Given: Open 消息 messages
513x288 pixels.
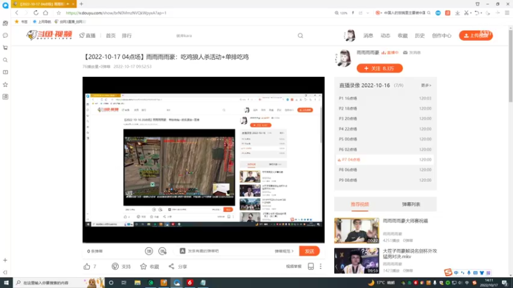Looking at the screenshot, I should [368, 36].
